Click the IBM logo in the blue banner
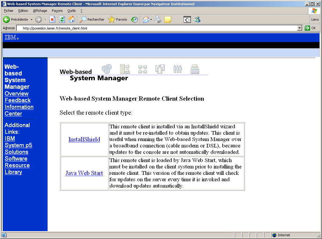322x239 pixels. click(12, 37)
